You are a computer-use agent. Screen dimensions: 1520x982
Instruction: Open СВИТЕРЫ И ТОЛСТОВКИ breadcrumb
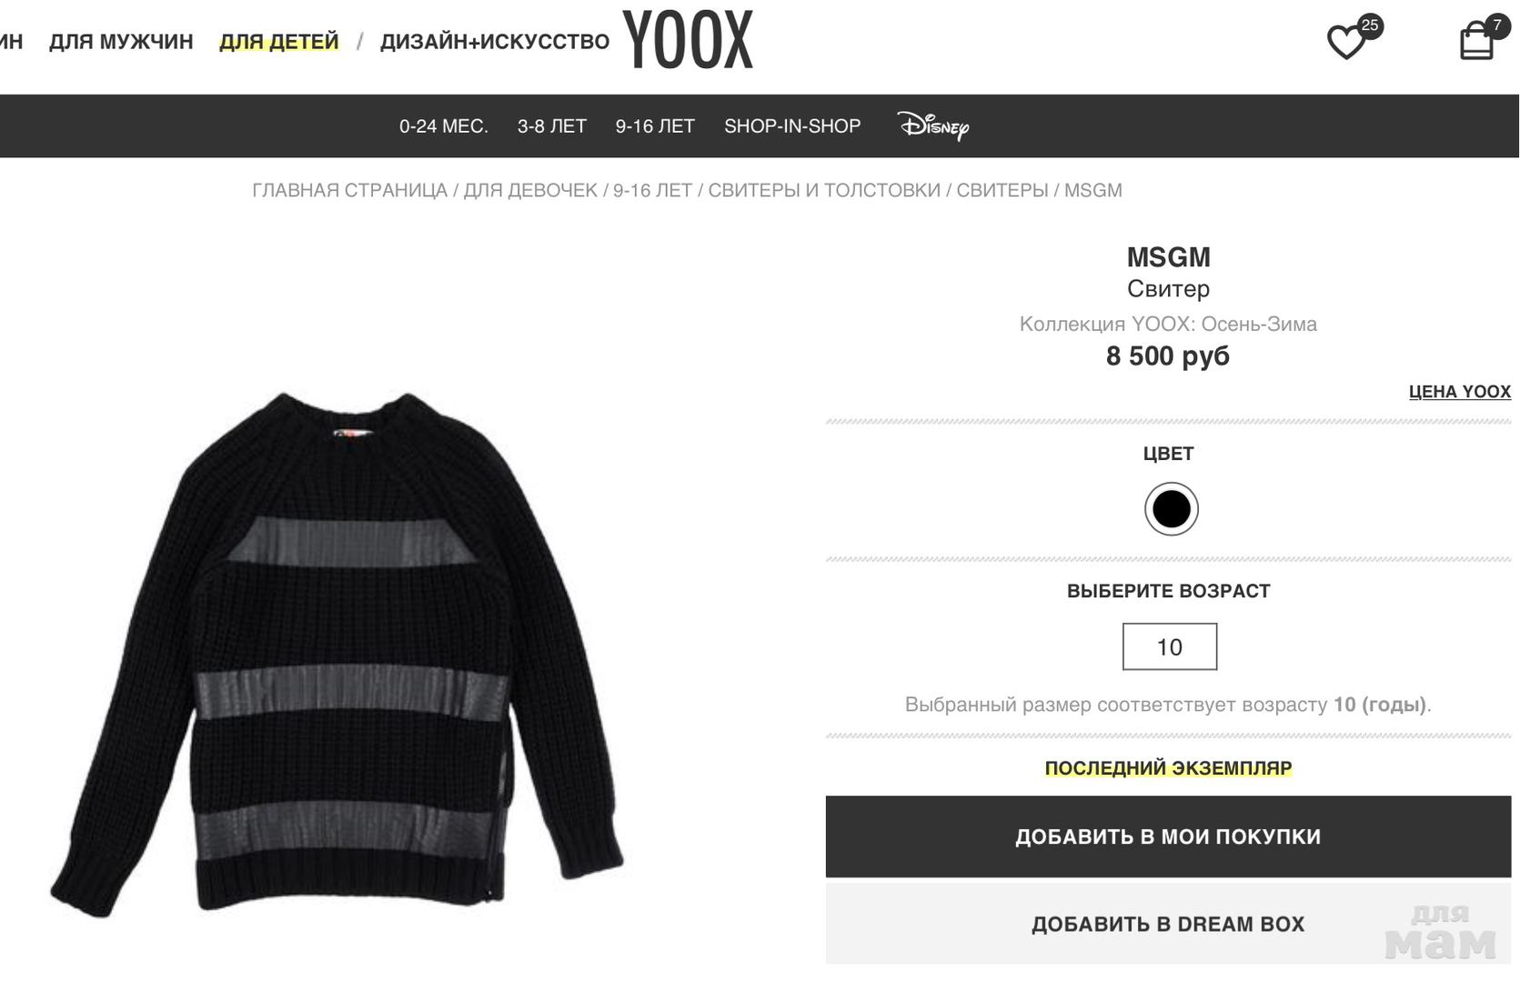pyautogui.click(x=824, y=191)
